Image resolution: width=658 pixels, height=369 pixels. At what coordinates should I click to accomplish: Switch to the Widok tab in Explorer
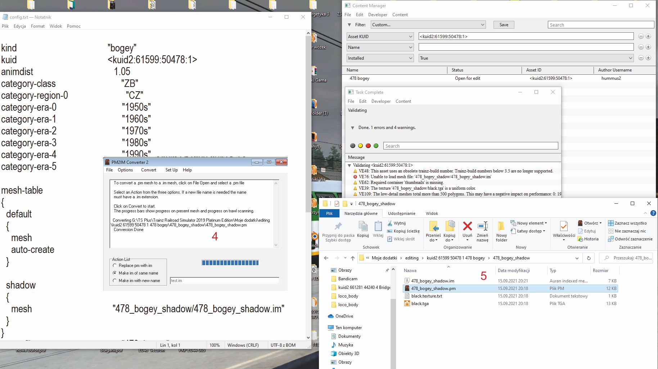coord(432,213)
